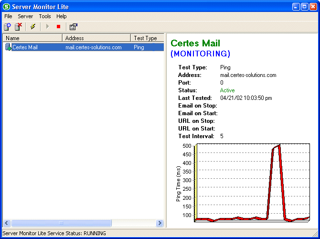
Task: Open the Tools menu
Action: 45,16
